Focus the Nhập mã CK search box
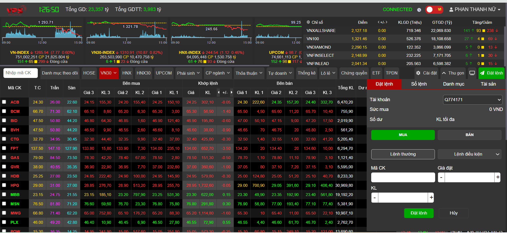507x233 pixels. (21, 73)
